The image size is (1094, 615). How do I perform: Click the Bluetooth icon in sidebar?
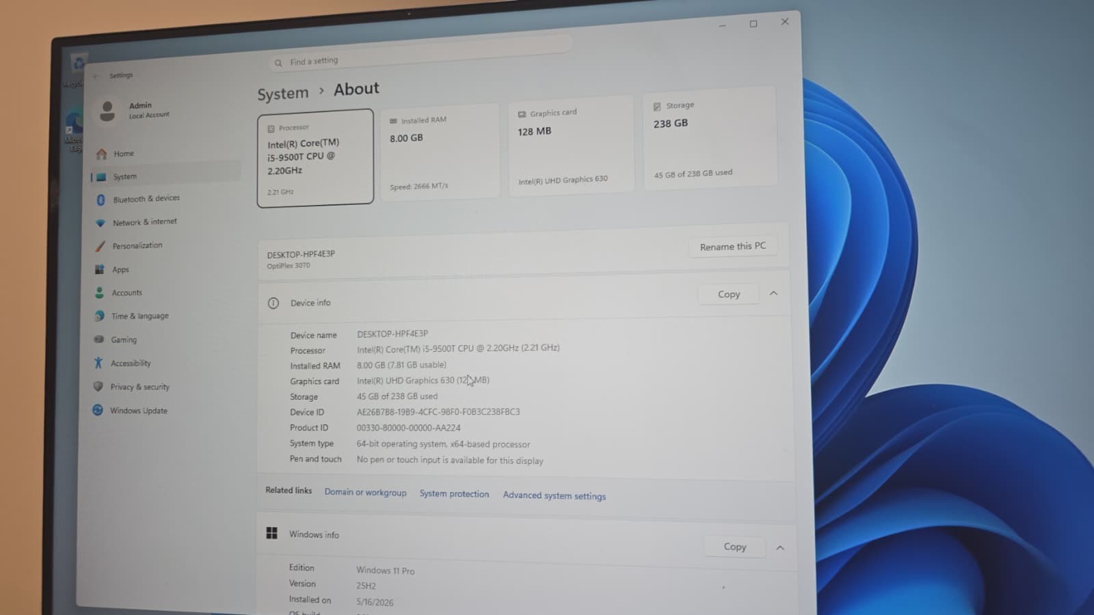pyautogui.click(x=101, y=200)
